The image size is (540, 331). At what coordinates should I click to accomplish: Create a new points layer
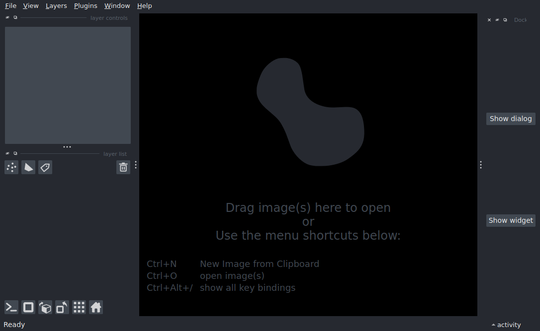click(x=11, y=167)
